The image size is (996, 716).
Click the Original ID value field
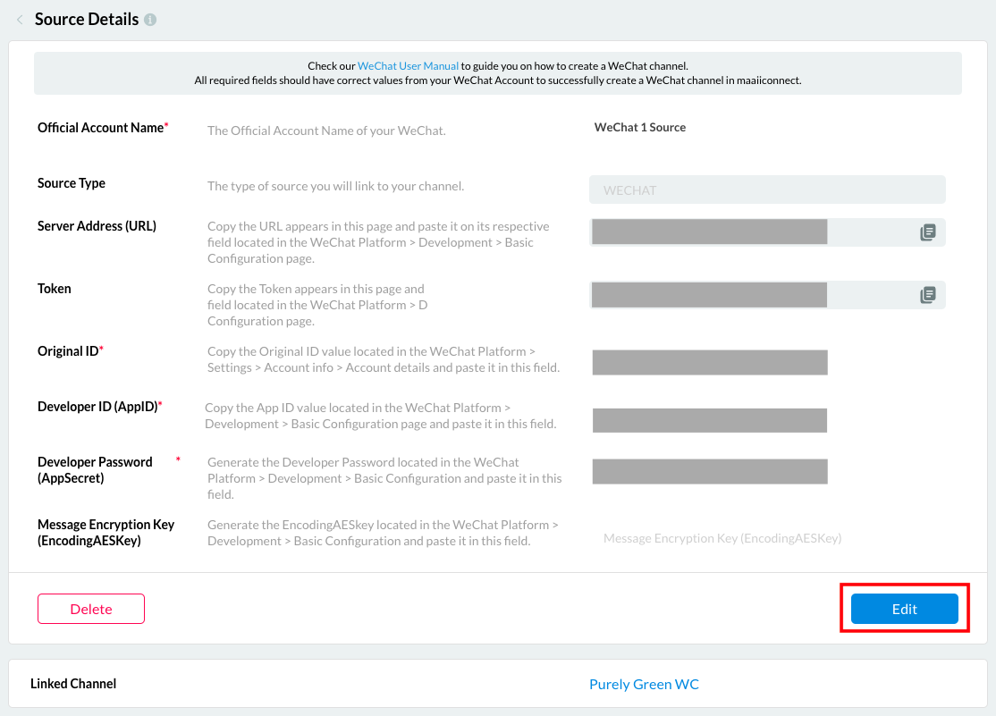[710, 362]
